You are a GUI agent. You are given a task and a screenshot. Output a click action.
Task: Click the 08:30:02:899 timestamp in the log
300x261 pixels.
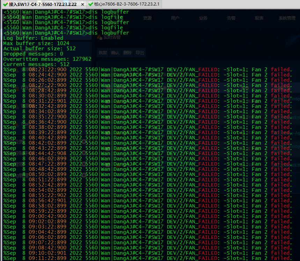tap(47, 96)
